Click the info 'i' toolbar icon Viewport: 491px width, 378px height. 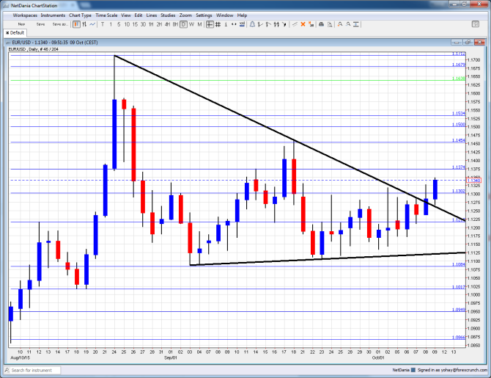226,24
